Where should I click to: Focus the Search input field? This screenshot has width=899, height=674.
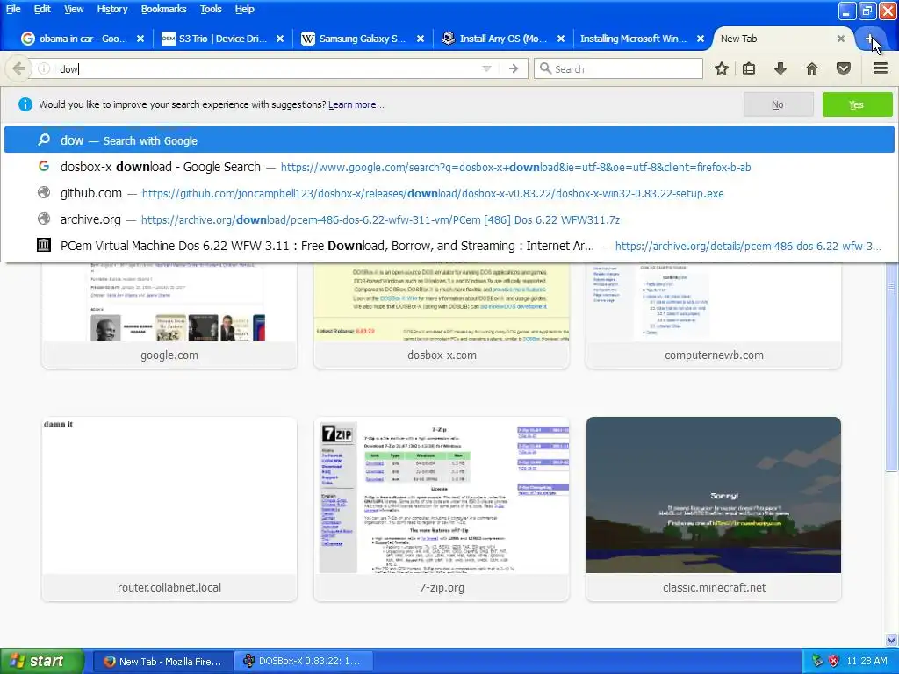618,68
